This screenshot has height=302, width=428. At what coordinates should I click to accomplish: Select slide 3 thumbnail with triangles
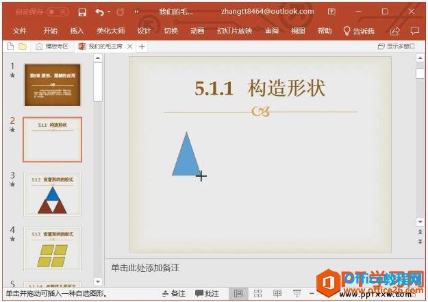[x=53, y=194]
